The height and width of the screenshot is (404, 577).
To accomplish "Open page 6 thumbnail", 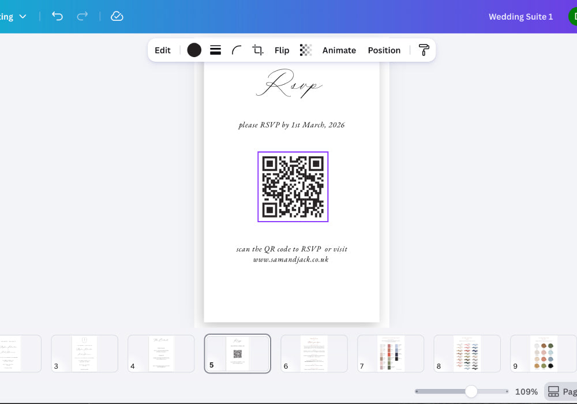I will click(x=314, y=354).
